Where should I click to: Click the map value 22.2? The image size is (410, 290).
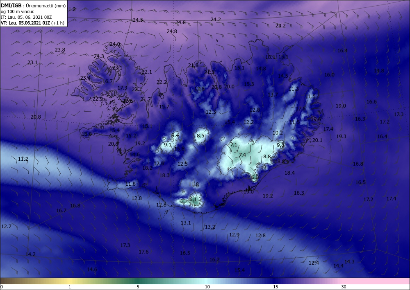[162, 82]
